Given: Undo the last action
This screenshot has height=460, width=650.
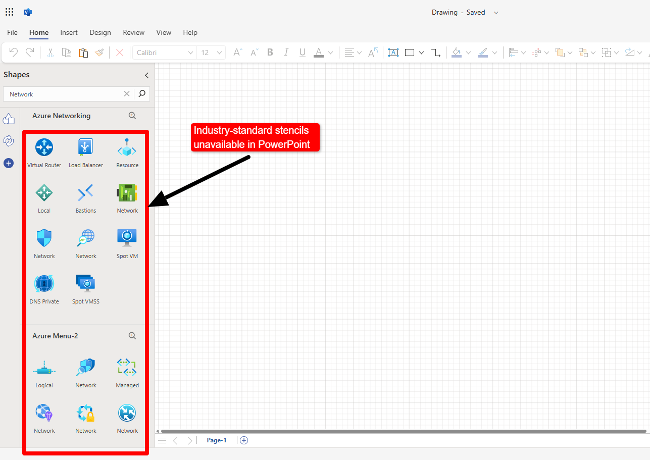Looking at the screenshot, I should pyautogui.click(x=14, y=53).
